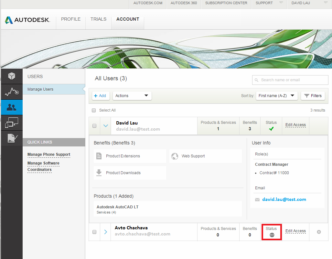Click the Autodesk AutoCAD LT product entry
Image resolution: width=332 pixels, height=259 pixels.
(168, 209)
